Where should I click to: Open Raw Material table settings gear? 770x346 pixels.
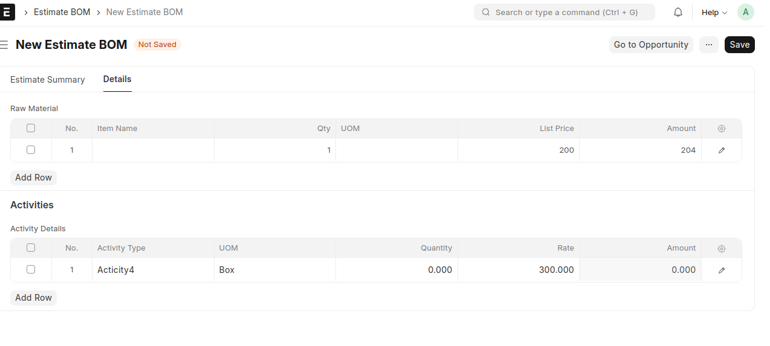click(721, 129)
